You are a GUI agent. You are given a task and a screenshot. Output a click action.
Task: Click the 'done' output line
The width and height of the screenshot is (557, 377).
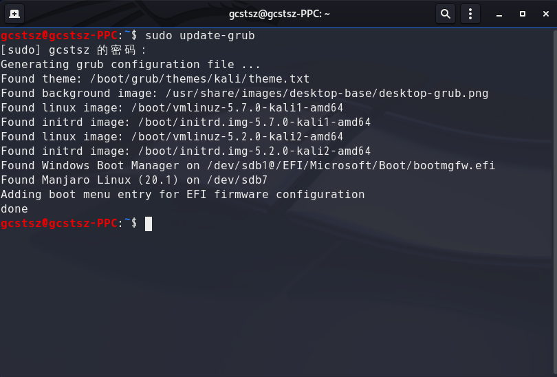(x=14, y=209)
